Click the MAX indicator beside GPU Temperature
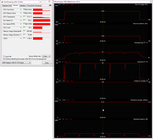This screenshot has height=139, width=153. 24,16
